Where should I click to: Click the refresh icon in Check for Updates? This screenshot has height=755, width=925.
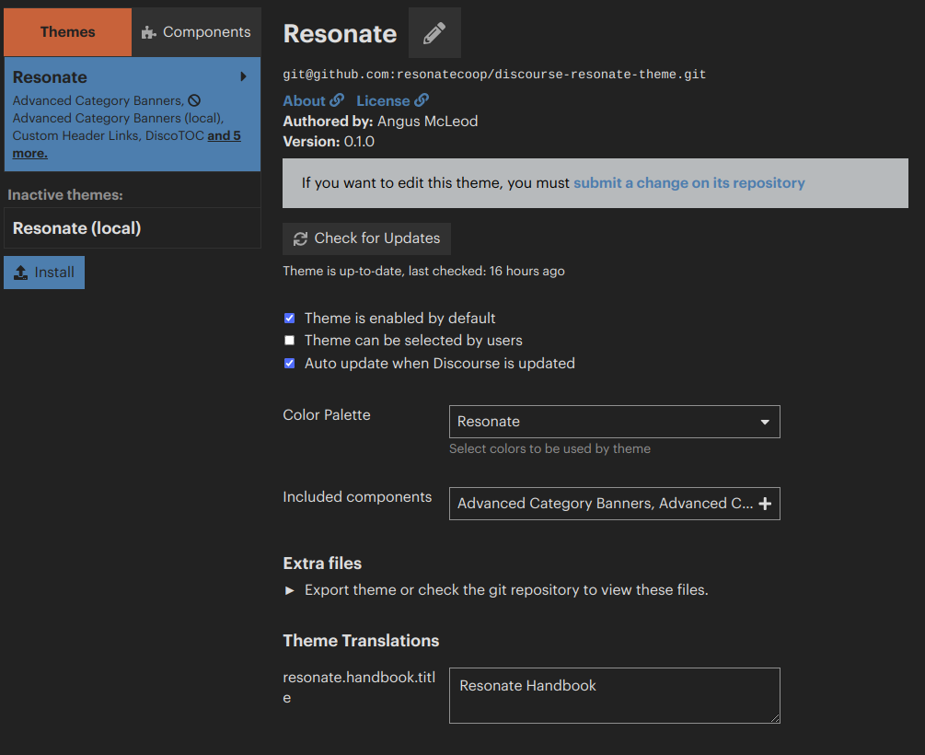click(x=300, y=238)
